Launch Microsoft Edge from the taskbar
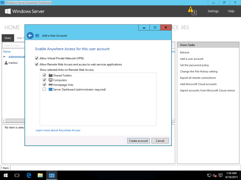The width and height of the screenshot is (241, 180). point(29,176)
